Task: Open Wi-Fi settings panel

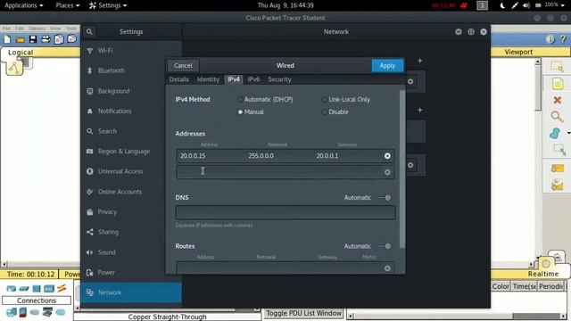Action: coord(131,51)
